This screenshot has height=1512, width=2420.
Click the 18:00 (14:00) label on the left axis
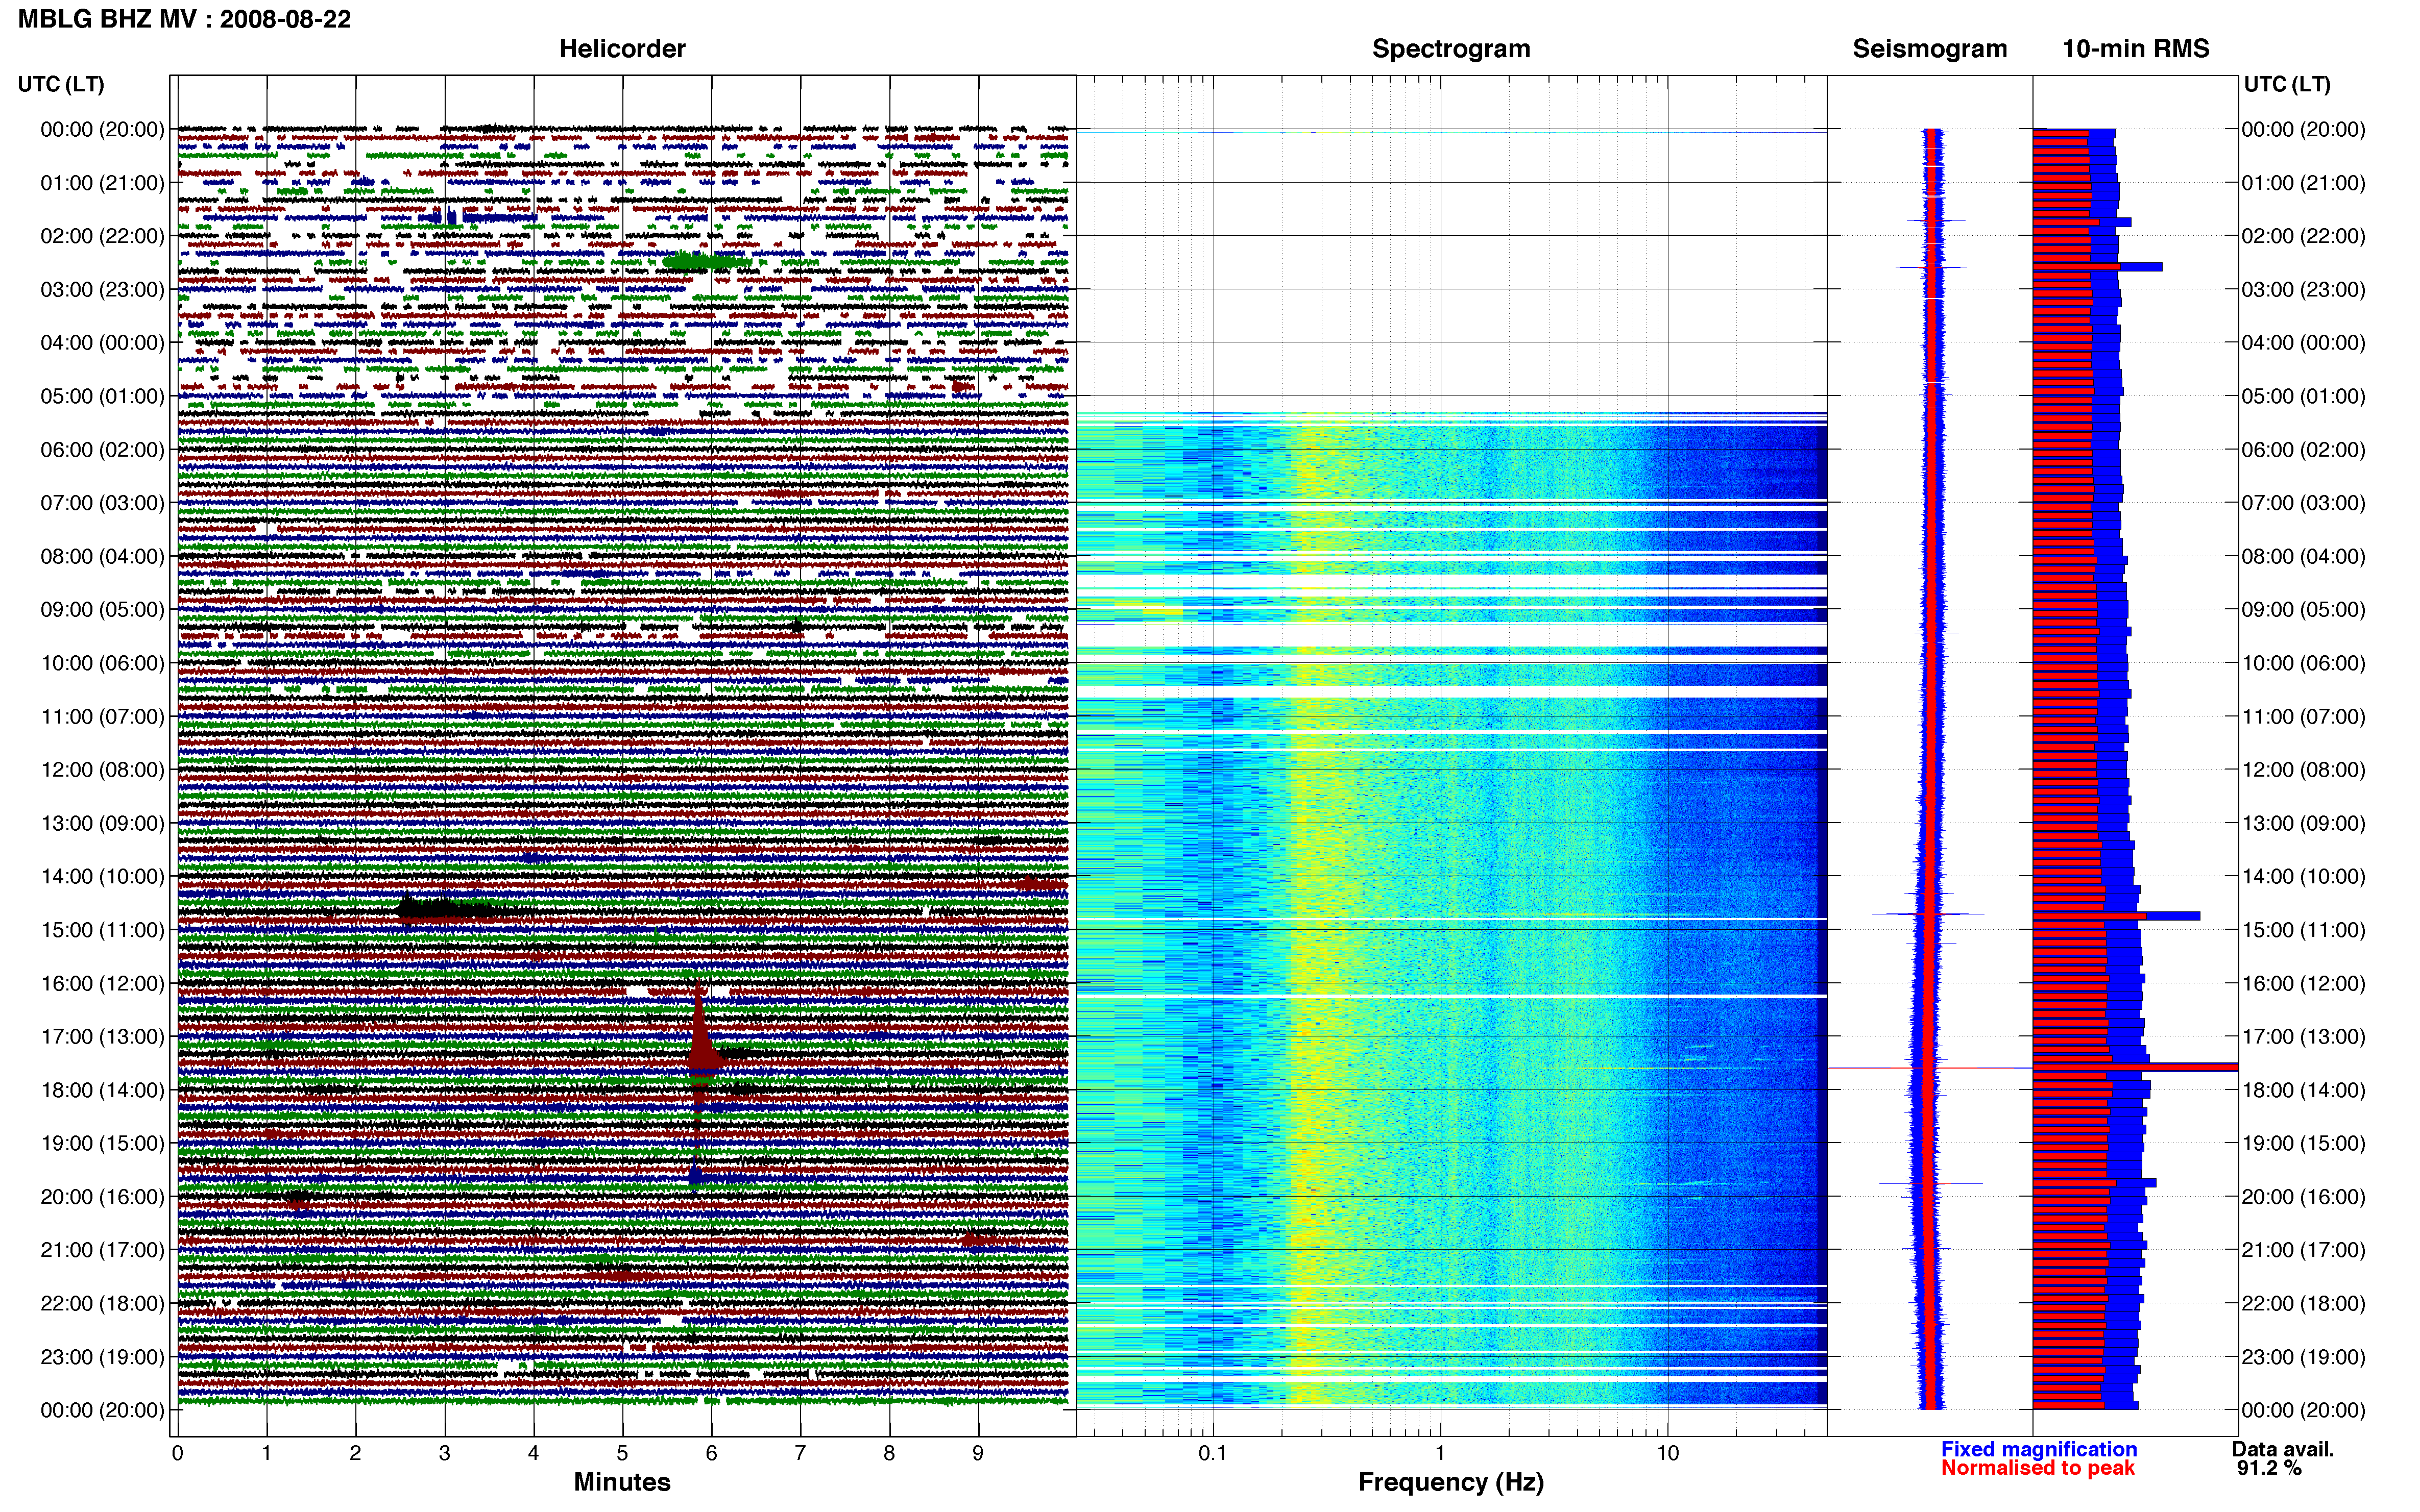(x=102, y=1090)
